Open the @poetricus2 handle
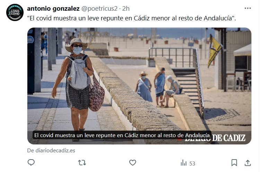Viewport: 260px width, 172px height. [x=99, y=9]
